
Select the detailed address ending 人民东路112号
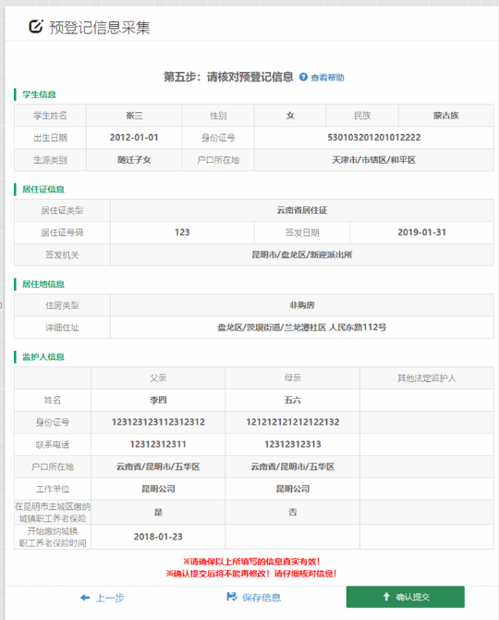click(x=302, y=328)
